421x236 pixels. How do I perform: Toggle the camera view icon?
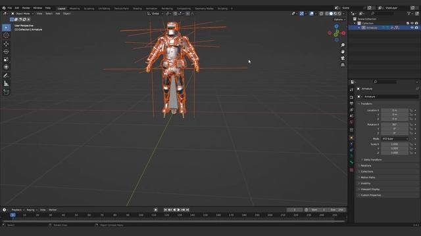coord(343,58)
